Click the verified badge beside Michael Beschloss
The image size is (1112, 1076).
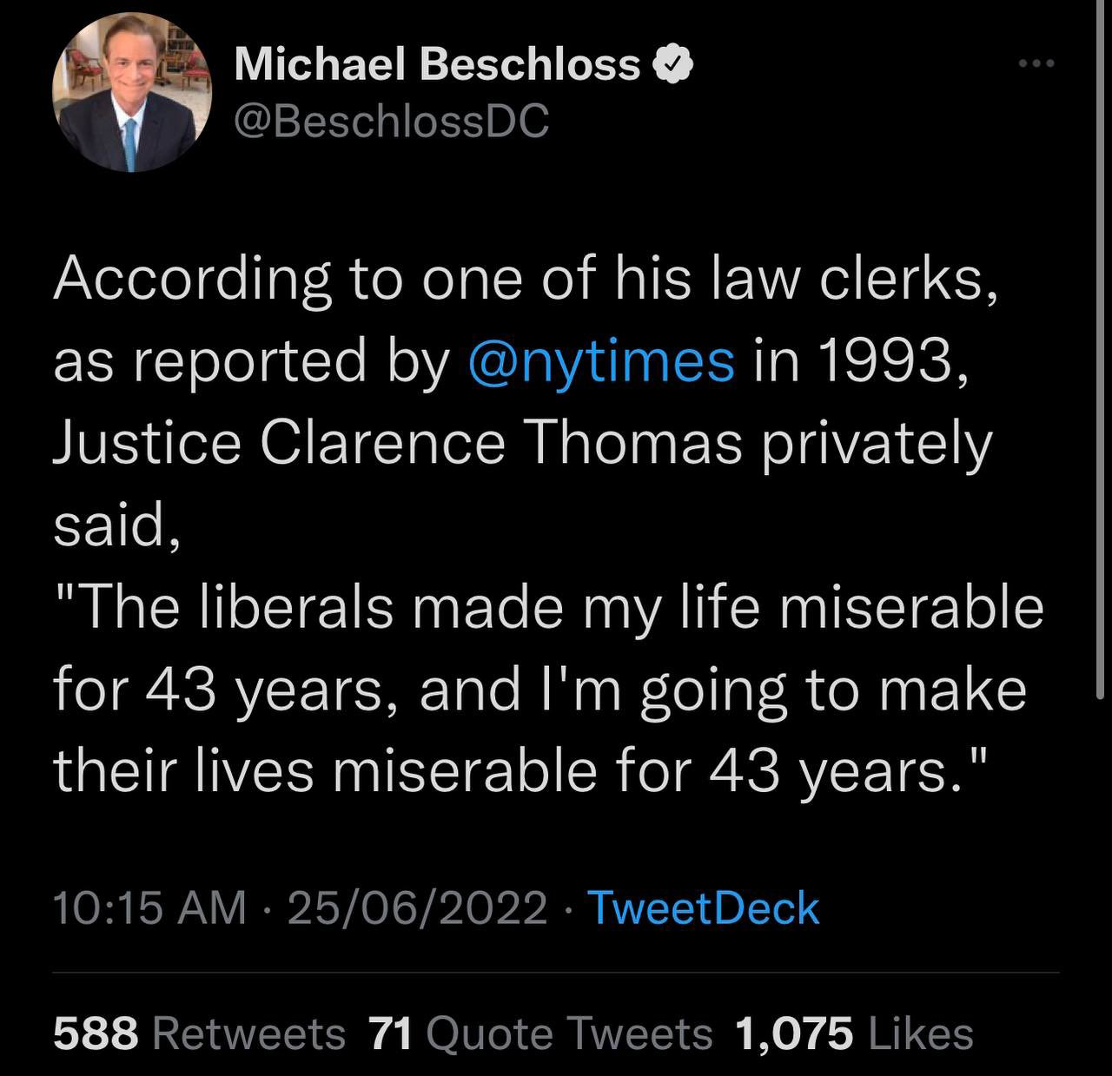(672, 65)
